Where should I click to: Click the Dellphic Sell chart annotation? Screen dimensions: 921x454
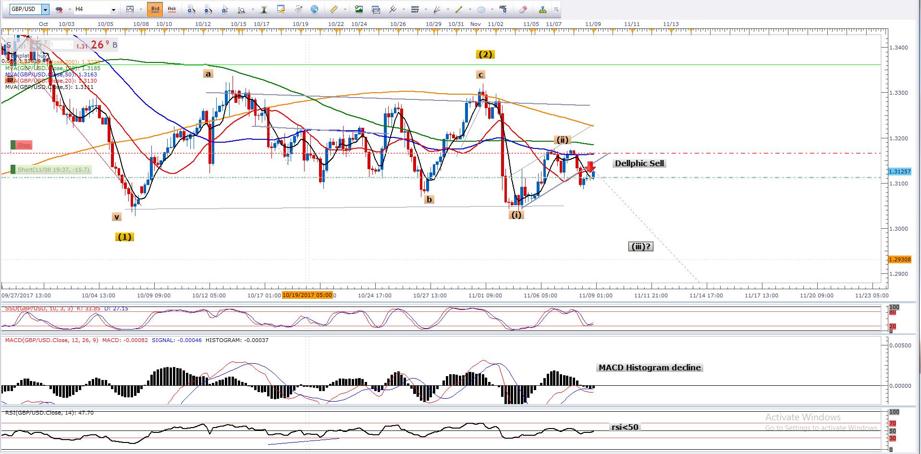coord(639,163)
